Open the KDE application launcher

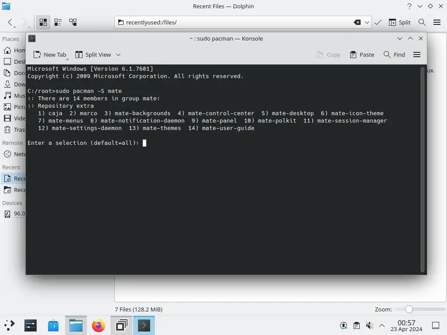[9, 325]
